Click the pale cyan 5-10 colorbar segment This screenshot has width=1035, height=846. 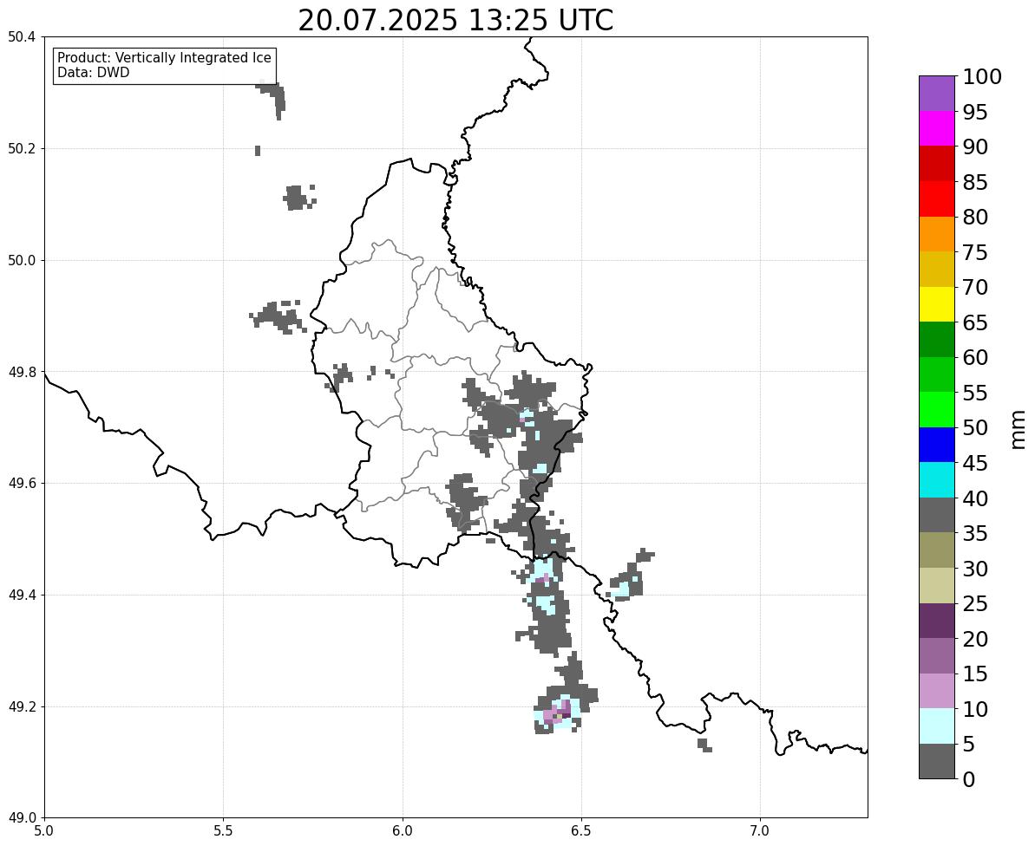pyautogui.click(x=937, y=726)
